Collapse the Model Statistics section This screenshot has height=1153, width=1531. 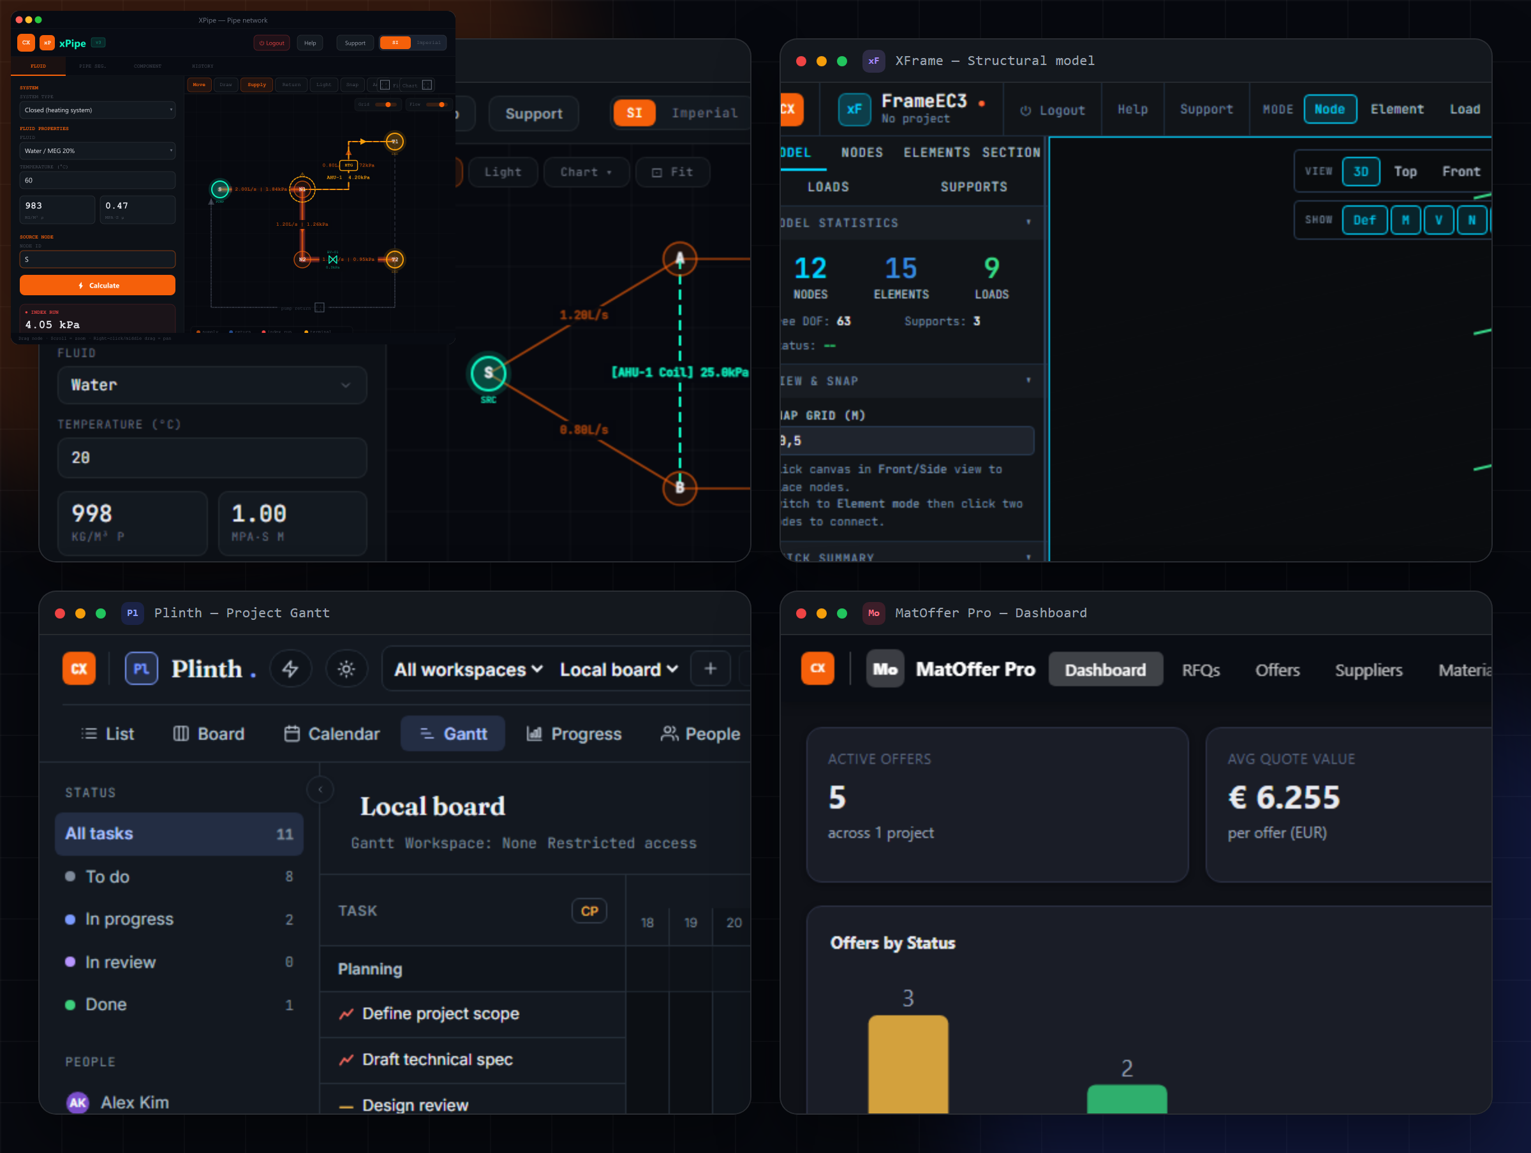tap(1028, 222)
